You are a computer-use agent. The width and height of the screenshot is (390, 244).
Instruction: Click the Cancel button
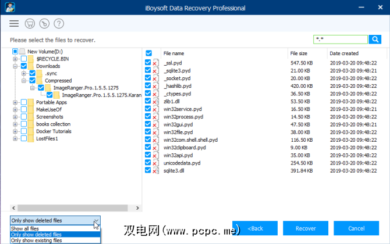pos(356,228)
